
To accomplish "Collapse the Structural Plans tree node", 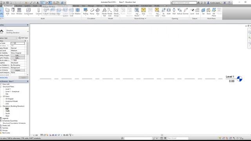I will pyautogui.click(x=1, y=87).
